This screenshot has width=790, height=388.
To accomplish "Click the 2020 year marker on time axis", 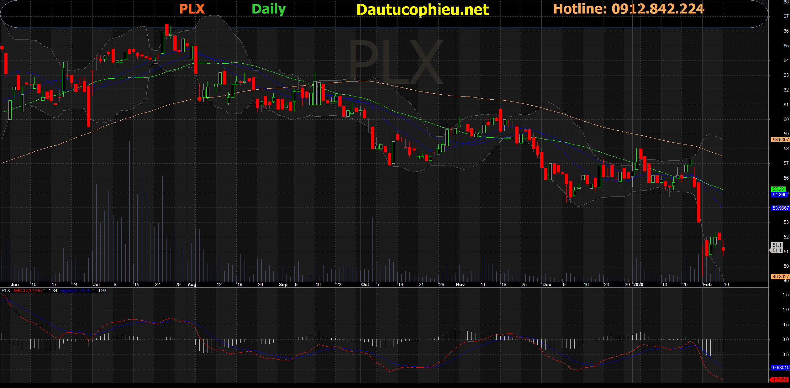I will click(x=638, y=285).
